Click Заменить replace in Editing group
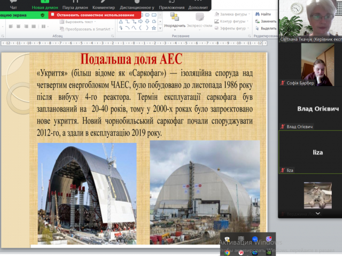Viewport: 342px width, 256px height. (266, 21)
